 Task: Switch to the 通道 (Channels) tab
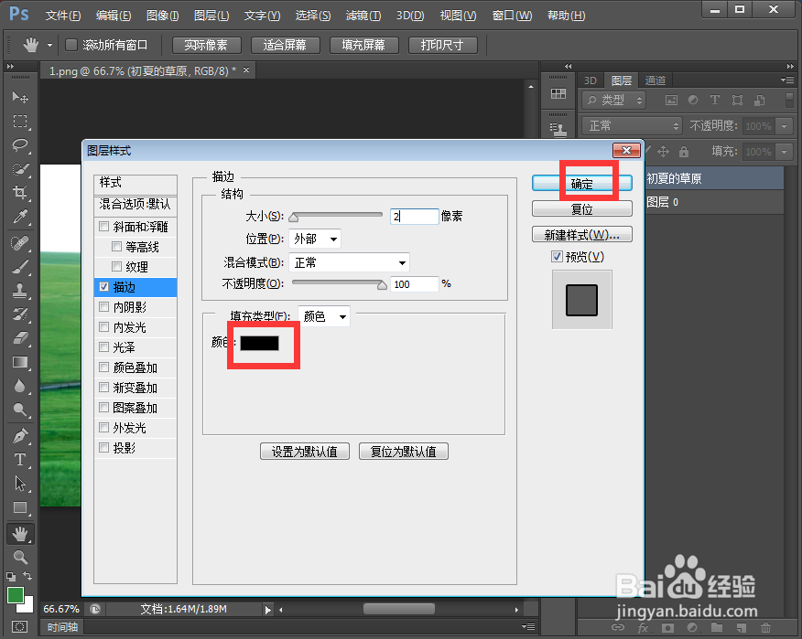pyautogui.click(x=656, y=80)
